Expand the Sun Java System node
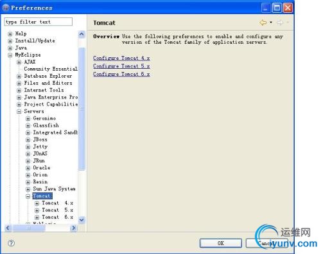Image resolution: width=321 pixels, height=254 pixels. coord(28,189)
